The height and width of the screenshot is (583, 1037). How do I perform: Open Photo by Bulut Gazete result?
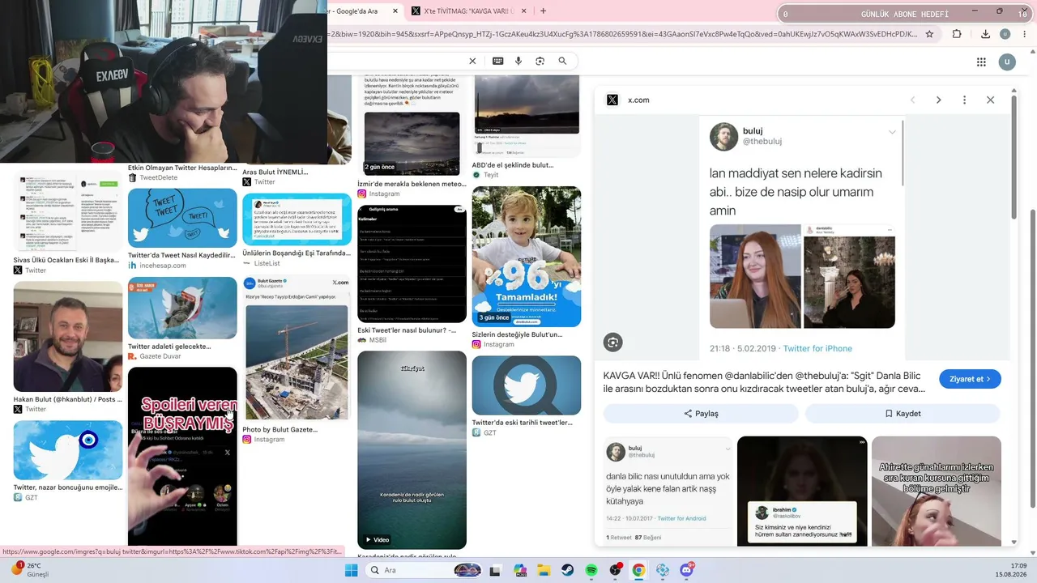click(280, 429)
